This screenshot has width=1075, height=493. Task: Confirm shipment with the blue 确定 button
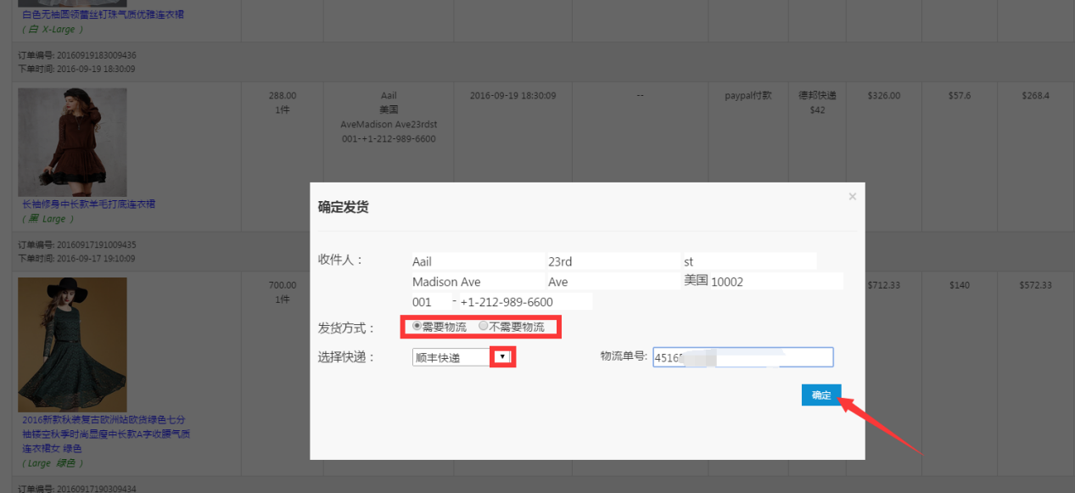point(821,395)
